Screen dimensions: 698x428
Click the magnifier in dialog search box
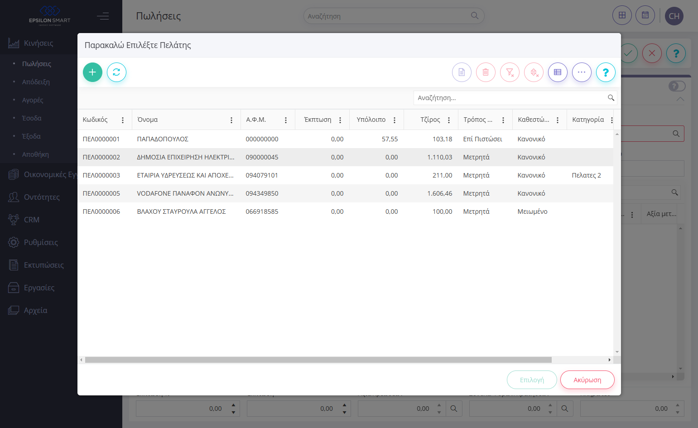click(611, 98)
